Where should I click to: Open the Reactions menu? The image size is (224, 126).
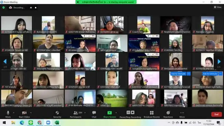pyautogui.click(x=168, y=114)
